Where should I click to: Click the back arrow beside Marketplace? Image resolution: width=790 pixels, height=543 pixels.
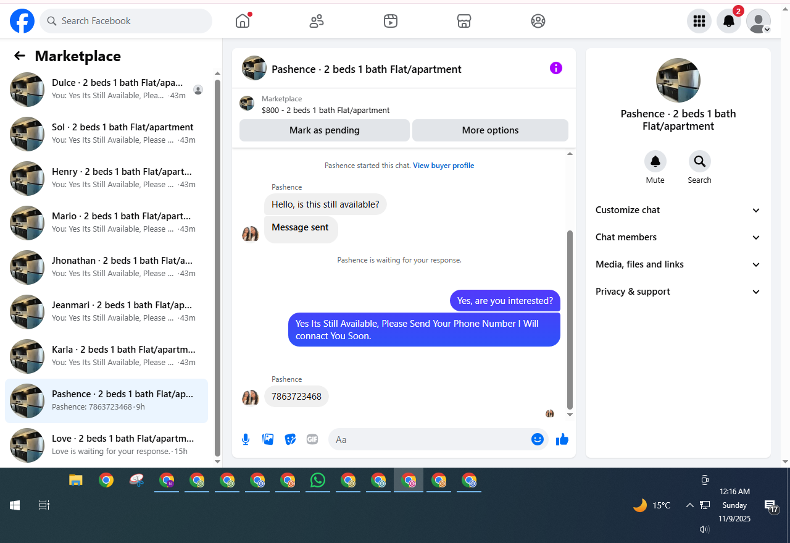[20, 56]
